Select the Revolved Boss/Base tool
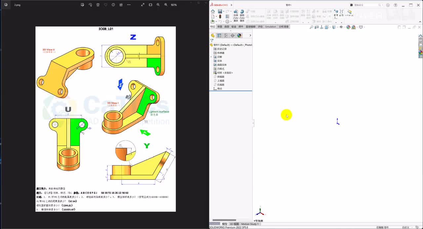The width and height of the screenshot is (423, 229). (242, 16)
